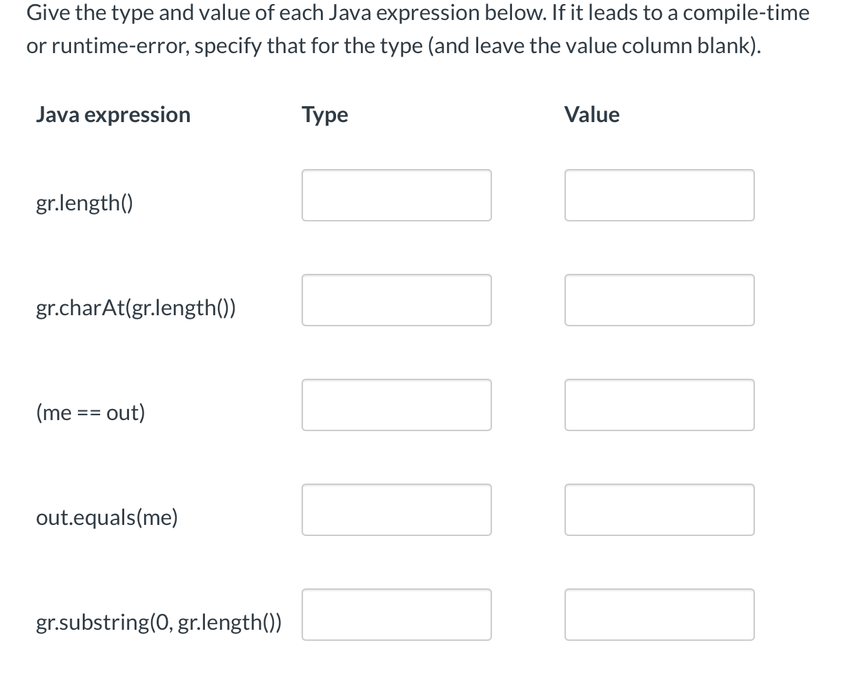Click the (me == out) expression text
The width and height of the screenshot is (846, 676).
click(x=90, y=413)
